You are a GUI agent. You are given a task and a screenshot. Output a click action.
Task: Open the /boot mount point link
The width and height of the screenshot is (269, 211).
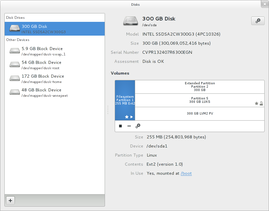click(186, 173)
